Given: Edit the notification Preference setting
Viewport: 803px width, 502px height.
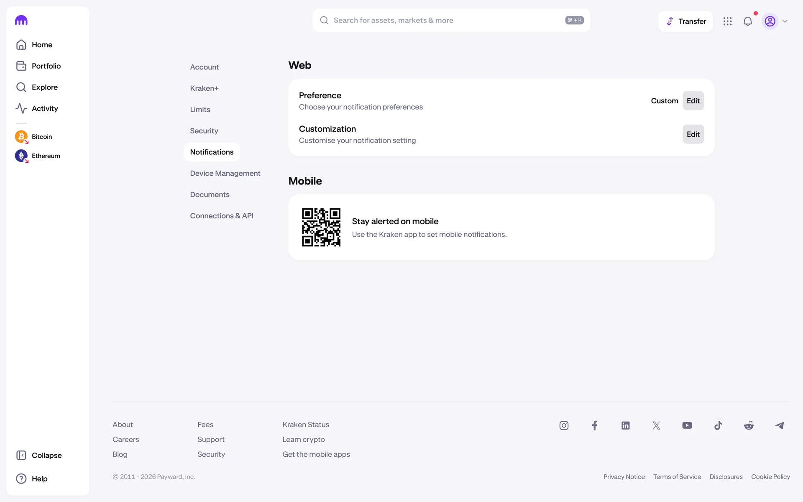Looking at the screenshot, I should point(693,101).
